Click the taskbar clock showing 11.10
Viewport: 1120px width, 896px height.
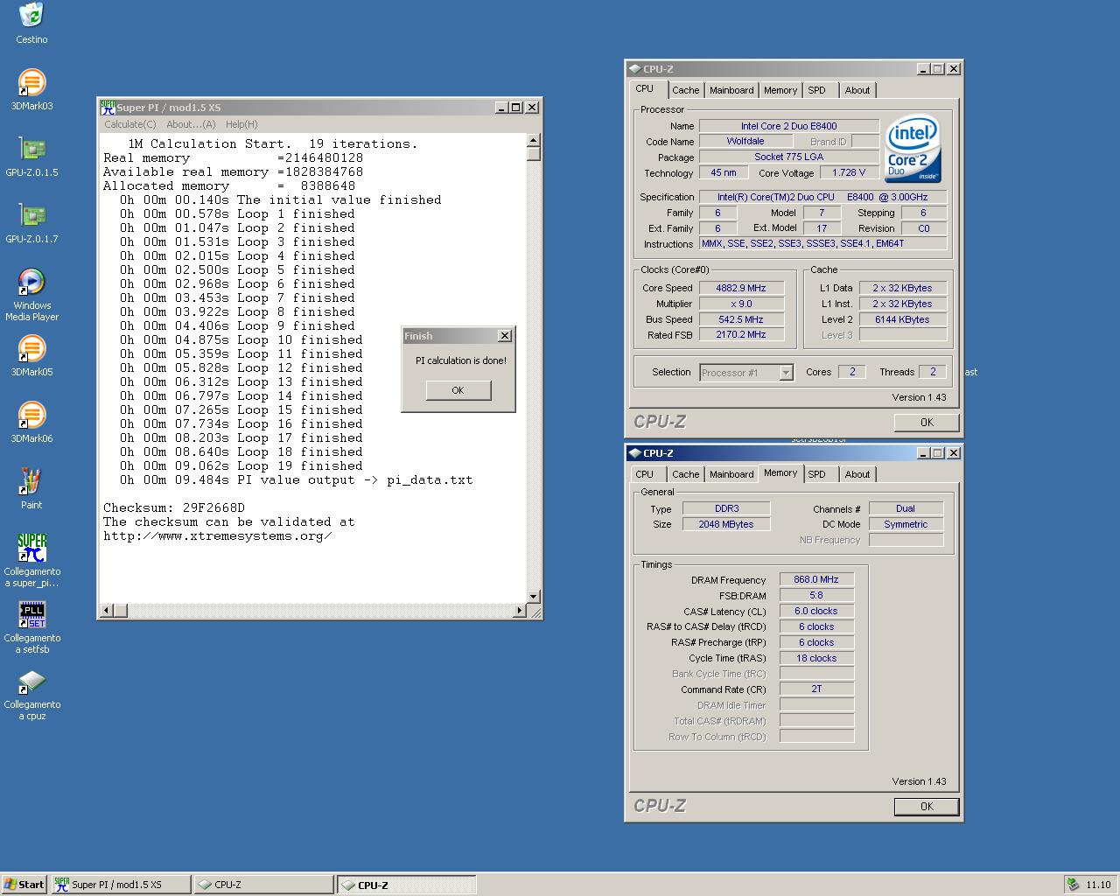1098,885
